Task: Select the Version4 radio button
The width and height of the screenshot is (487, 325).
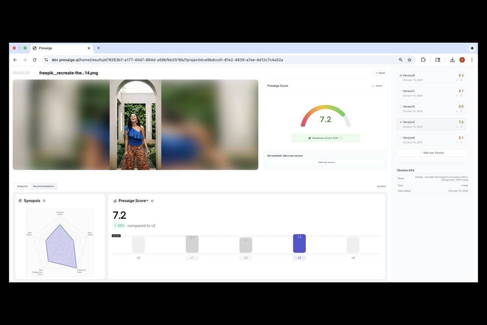Action: click(402, 138)
